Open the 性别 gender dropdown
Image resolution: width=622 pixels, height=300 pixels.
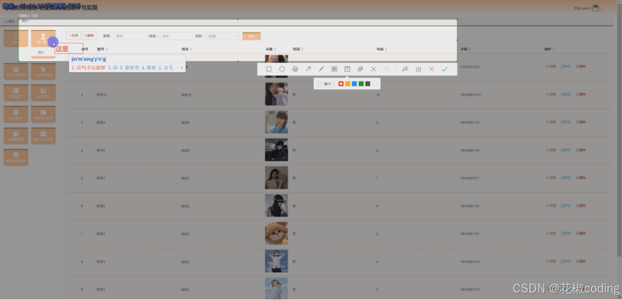(223, 36)
